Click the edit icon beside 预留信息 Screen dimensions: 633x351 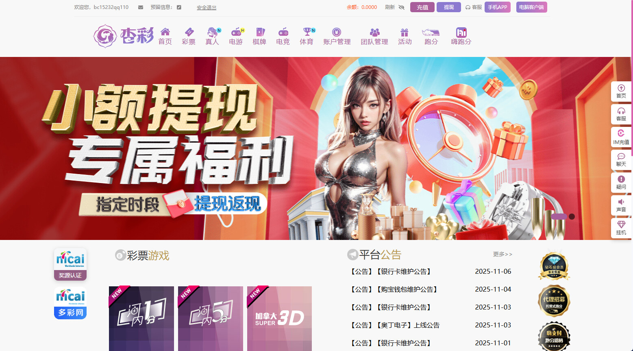[x=179, y=7]
